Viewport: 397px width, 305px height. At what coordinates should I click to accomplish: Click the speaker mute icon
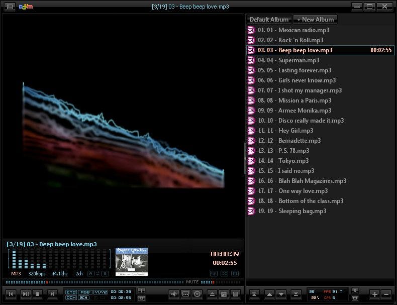174,294
